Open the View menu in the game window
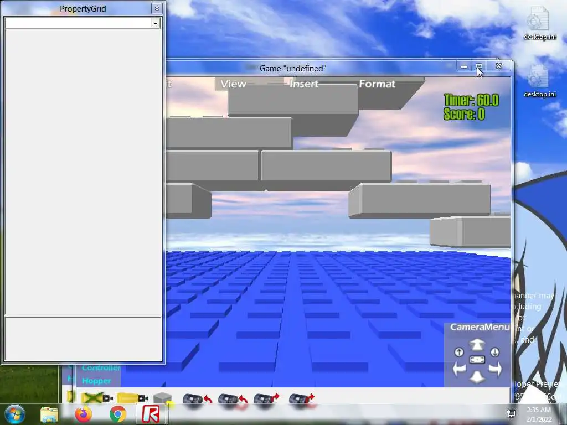The width and height of the screenshot is (567, 425). pos(233,84)
